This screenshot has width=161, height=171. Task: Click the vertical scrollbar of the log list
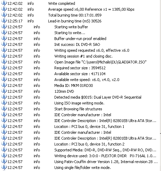pyautogui.click(x=160, y=85)
